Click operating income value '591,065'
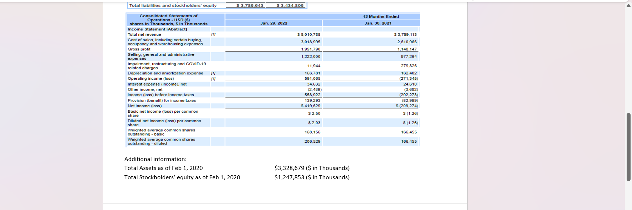 tap(312, 79)
